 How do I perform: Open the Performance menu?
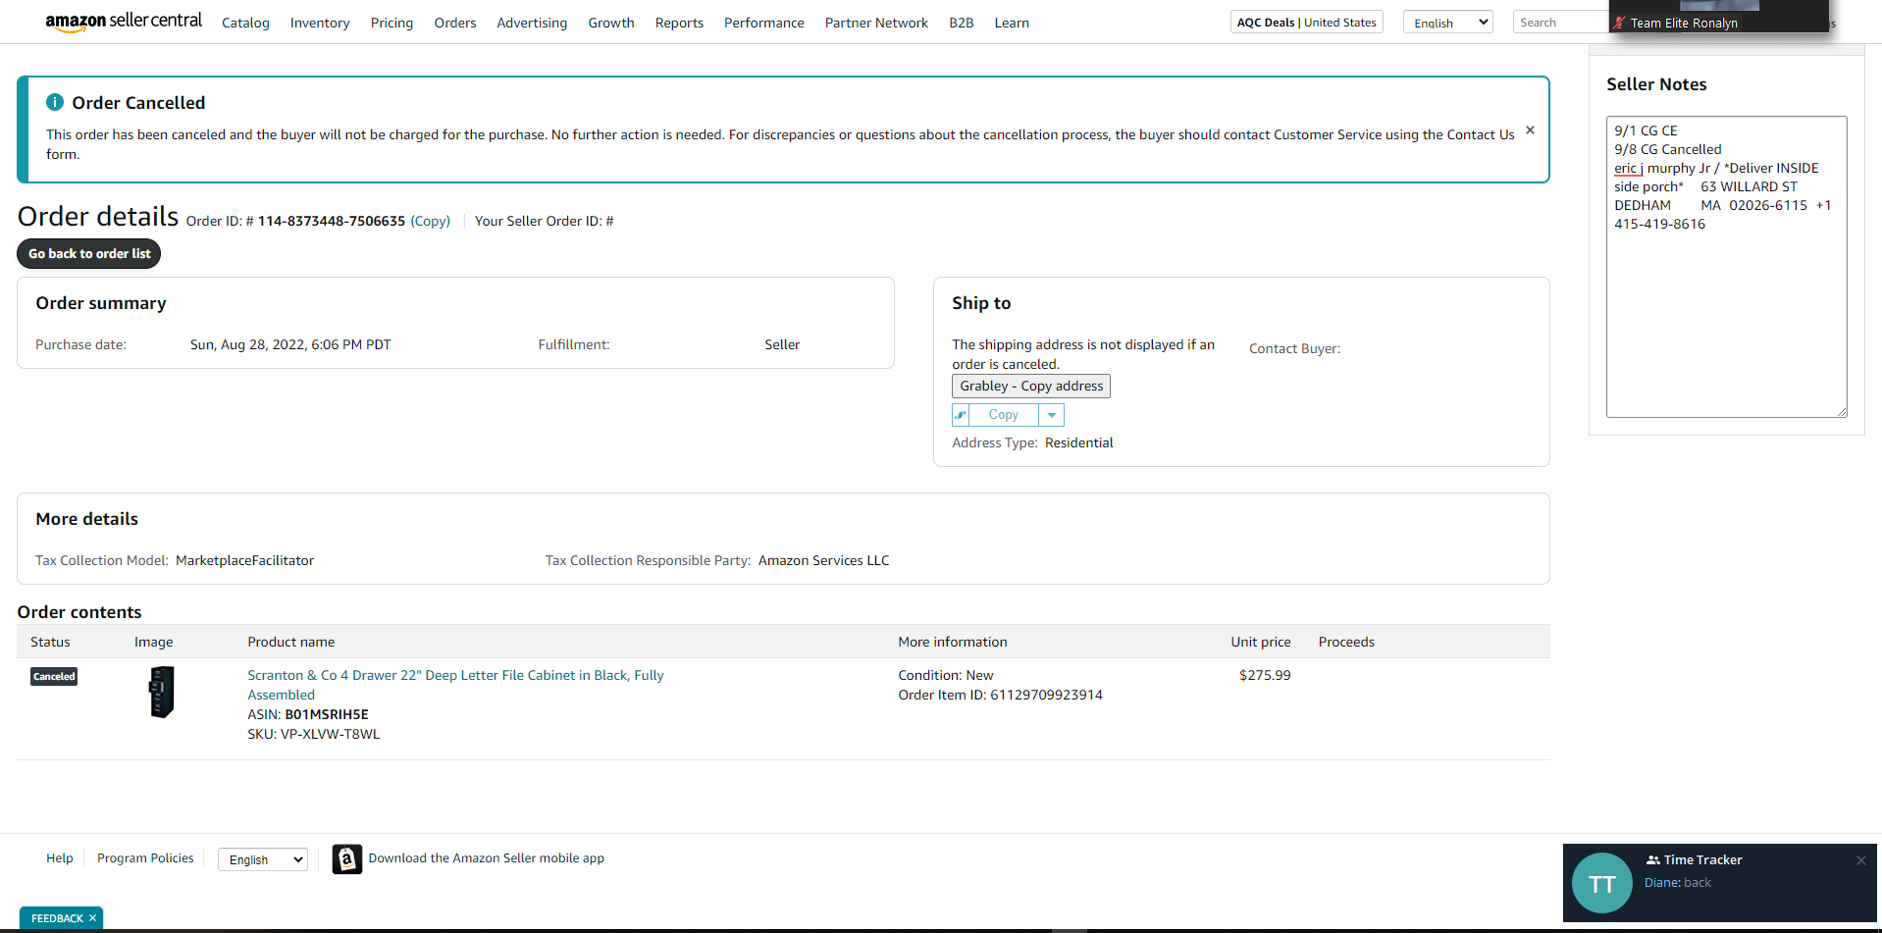pos(764,23)
